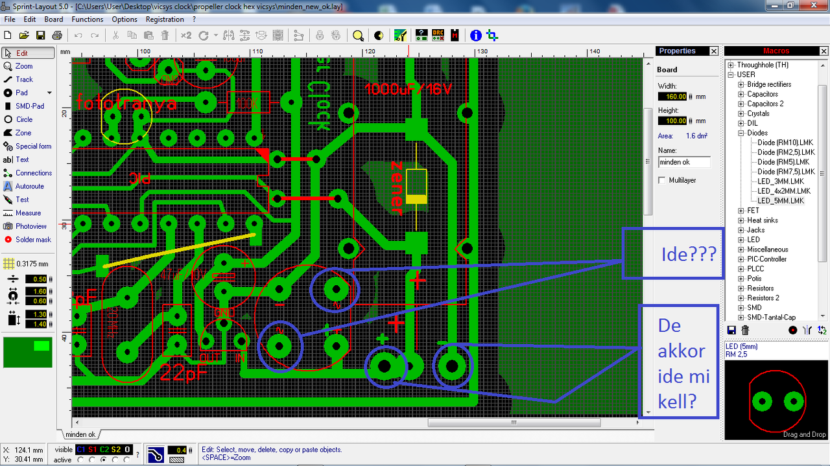Image resolution: width=830 pixels, height=466 pixels.
Task: Set S2 as the active layer
Action: [x=115, y=460]
